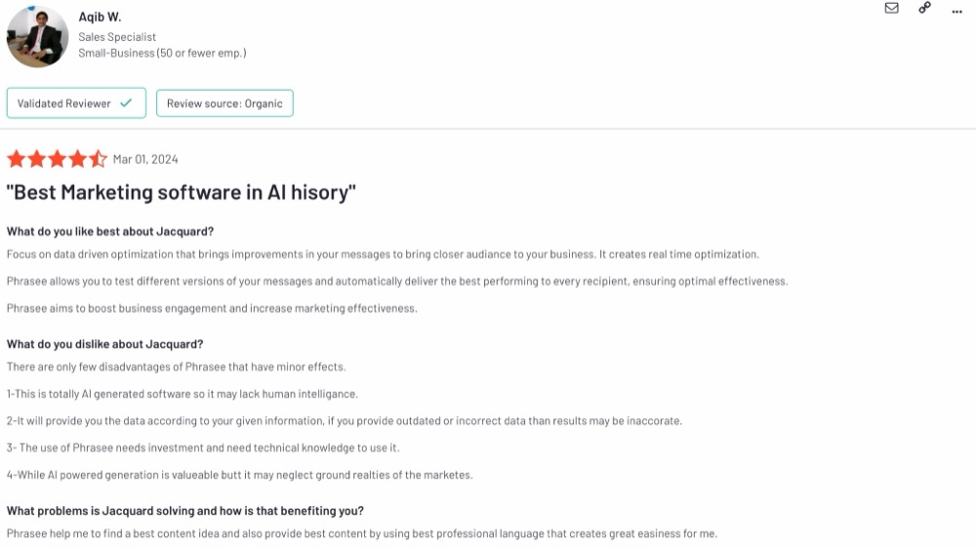Click "What do you dislike about Jacquard?" heading
Image resolution: width=976 pixels, height=548 pixels.
click(105, 344)
